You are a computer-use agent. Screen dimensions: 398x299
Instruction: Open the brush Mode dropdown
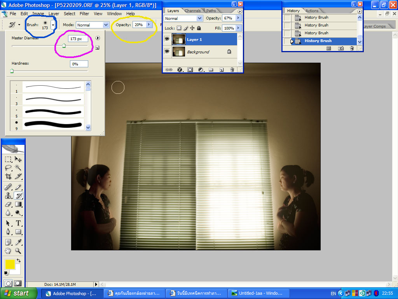(x=93, y=25)
